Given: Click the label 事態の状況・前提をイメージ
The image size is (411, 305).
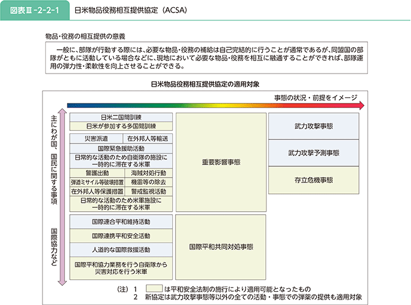Looking at the screenshot, I should [315, 97].
